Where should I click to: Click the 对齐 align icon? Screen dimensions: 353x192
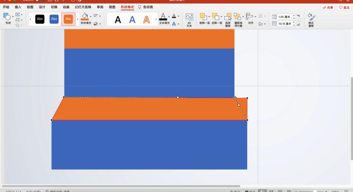pos(249,16)
